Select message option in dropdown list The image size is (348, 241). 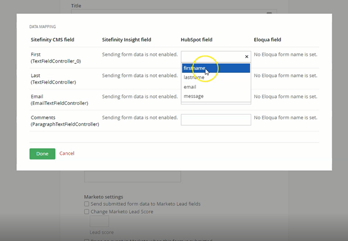(216, 96)
